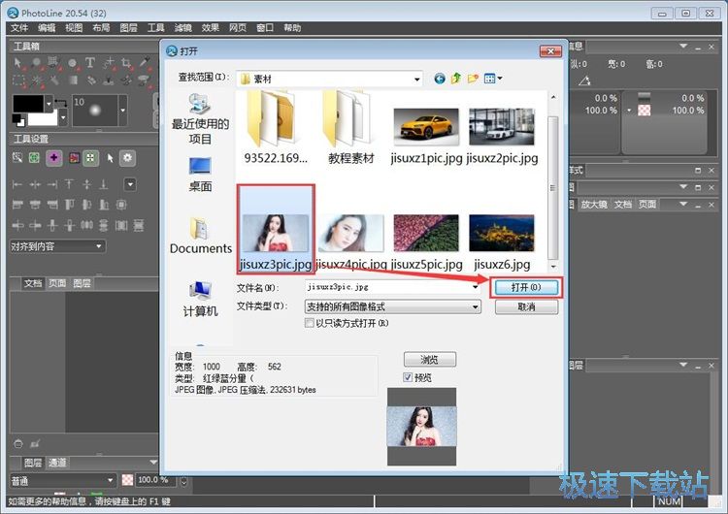Open the Layer (图层) menu

[x=128, y=28]
